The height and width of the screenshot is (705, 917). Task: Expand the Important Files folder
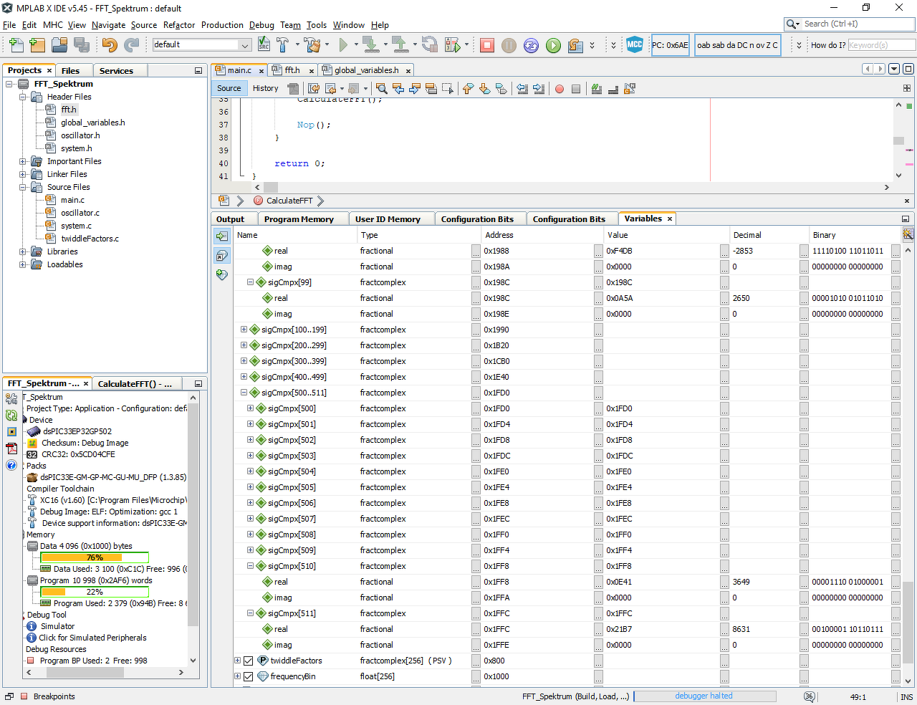[23, 161]
